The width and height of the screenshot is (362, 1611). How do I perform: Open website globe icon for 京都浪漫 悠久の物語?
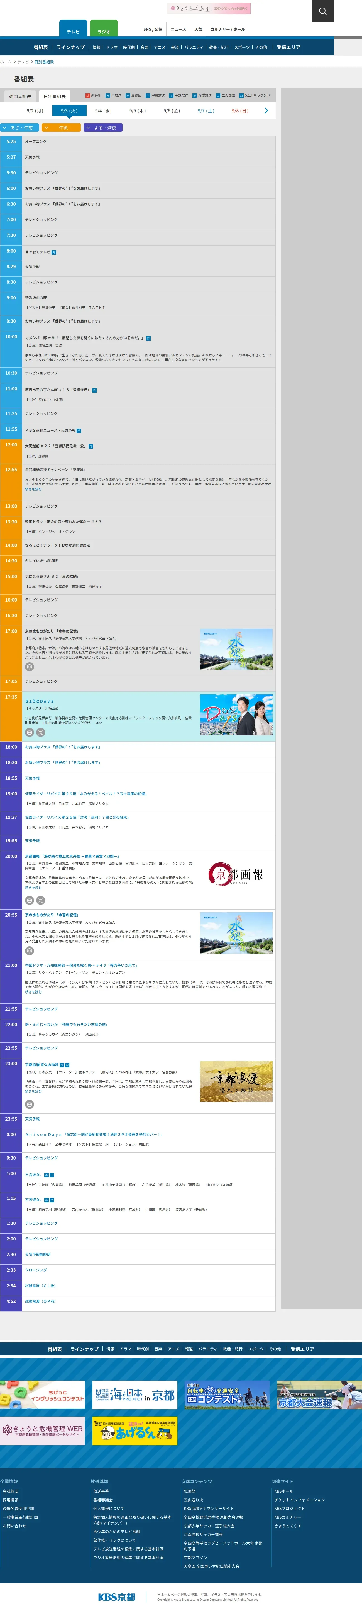coord(29,1104)
